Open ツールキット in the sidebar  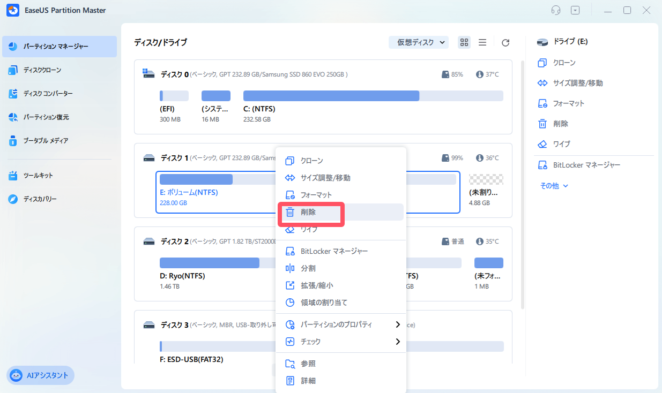(x=38, y=176)
